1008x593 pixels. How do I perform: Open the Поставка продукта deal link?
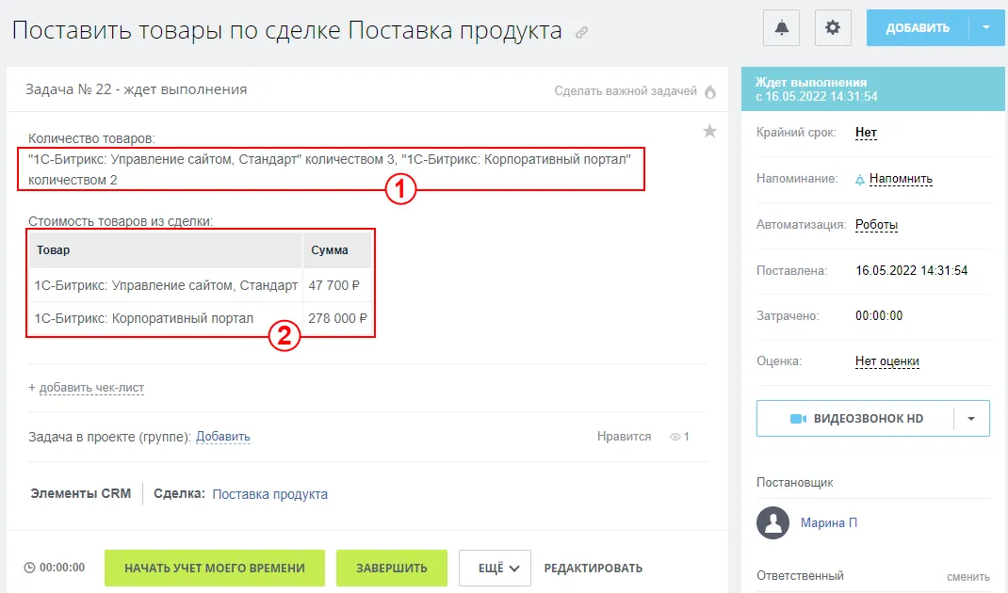point(270,494)
